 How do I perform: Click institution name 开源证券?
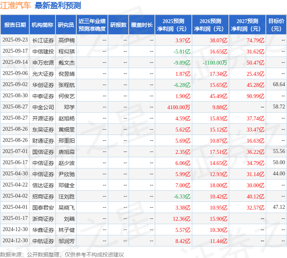(43, 118)
